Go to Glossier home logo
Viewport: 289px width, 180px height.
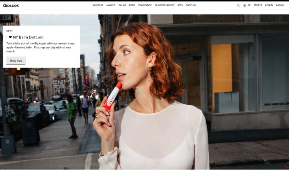click(11, 6)
